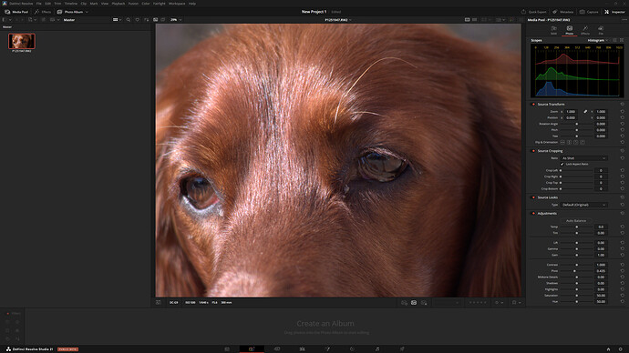Screen dimensions: 629x353
Task: Open the Photo page in the bottom bar
Action: (x=252, y=349)
